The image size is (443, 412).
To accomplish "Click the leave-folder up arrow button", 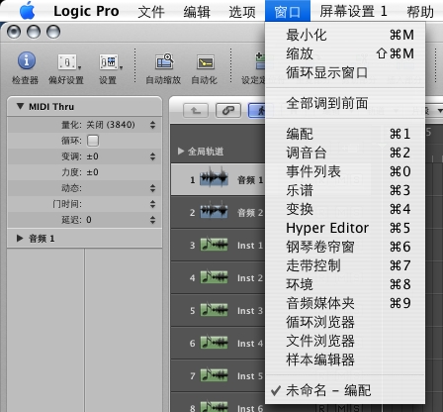I will [196, 111].
